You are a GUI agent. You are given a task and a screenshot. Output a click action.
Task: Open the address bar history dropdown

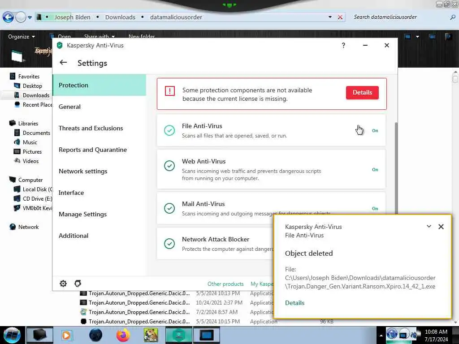pyautogui.click(x=330, y=17)
